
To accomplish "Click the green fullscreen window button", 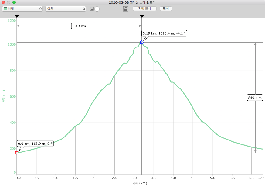I will [x=14, y=2].
